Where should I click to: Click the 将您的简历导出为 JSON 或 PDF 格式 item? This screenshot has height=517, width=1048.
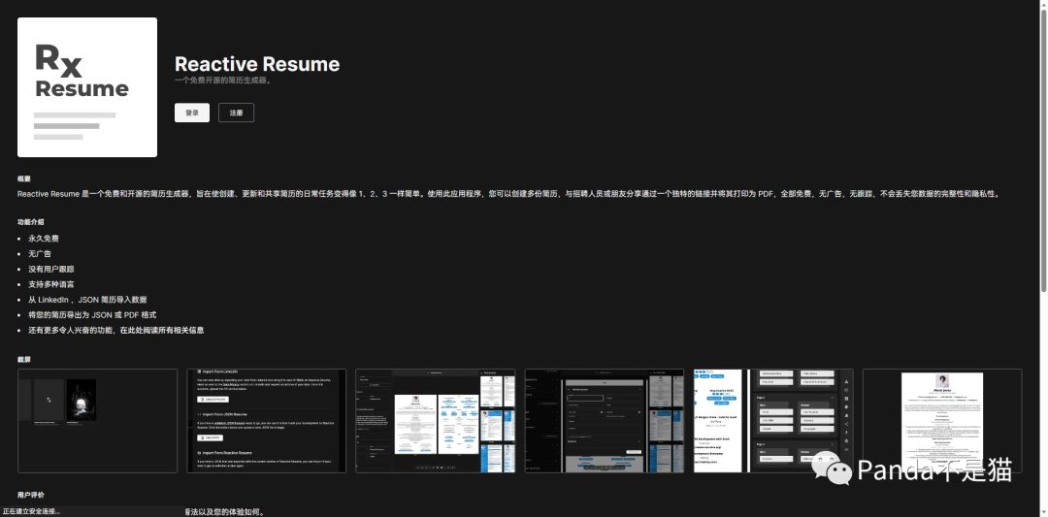(92, 314)
